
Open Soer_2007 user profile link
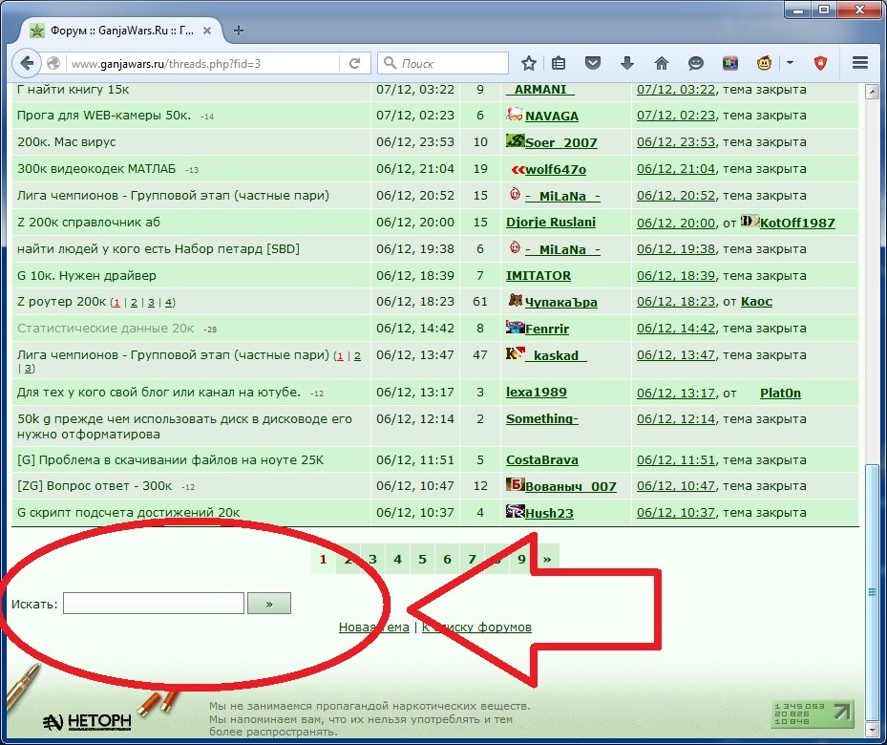[x=561, y=142]
